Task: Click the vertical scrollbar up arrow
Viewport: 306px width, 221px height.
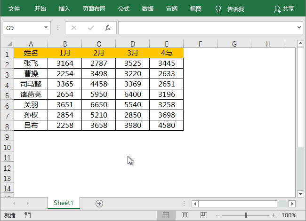Action: 300,43
